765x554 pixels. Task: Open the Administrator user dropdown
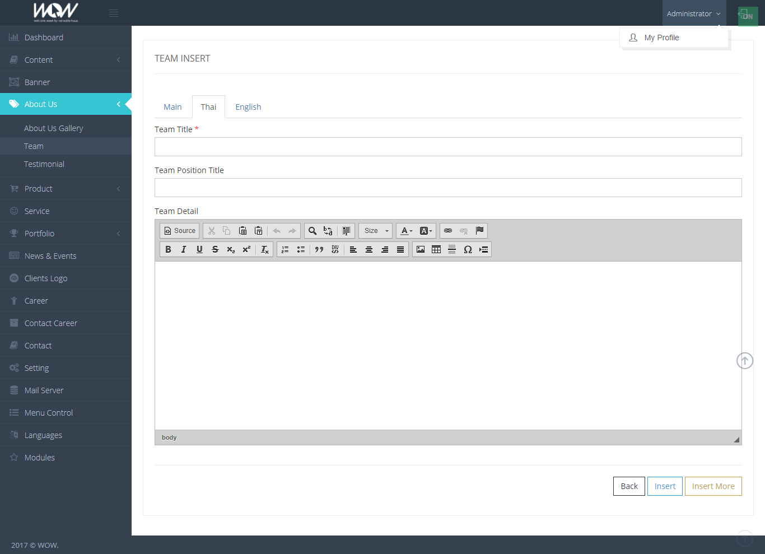(694, 13)
